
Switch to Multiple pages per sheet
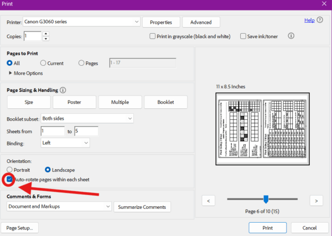120,102
